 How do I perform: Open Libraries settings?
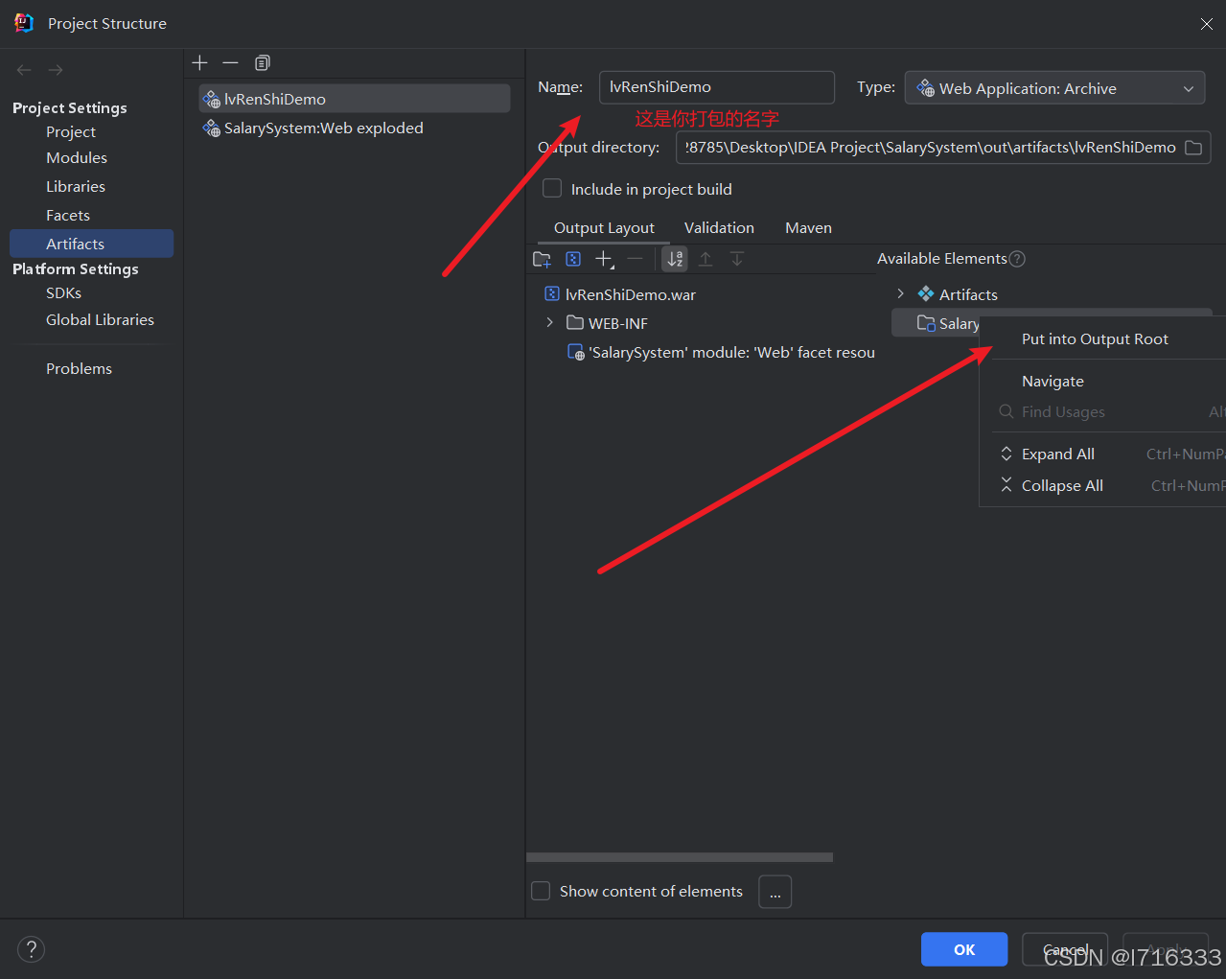[x=76, y=187]
